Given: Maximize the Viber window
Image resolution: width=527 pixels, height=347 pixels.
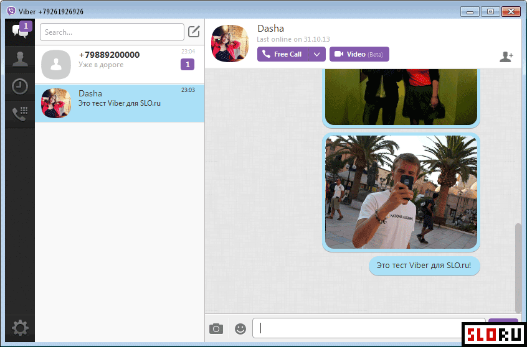Looking at the screenshot, I should (490, 12).
